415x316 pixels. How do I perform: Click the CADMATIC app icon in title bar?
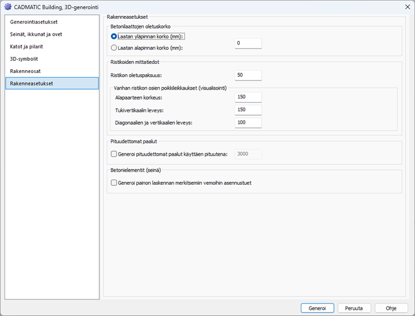(x=8, y=6)
